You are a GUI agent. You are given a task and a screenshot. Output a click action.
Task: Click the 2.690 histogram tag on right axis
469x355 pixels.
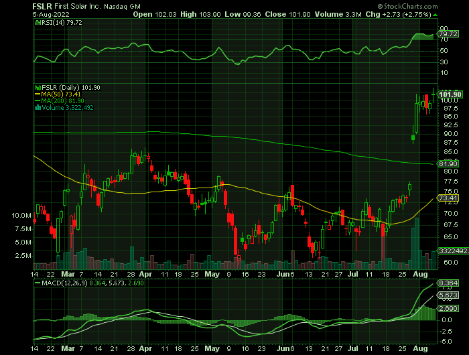pos(448,308)
